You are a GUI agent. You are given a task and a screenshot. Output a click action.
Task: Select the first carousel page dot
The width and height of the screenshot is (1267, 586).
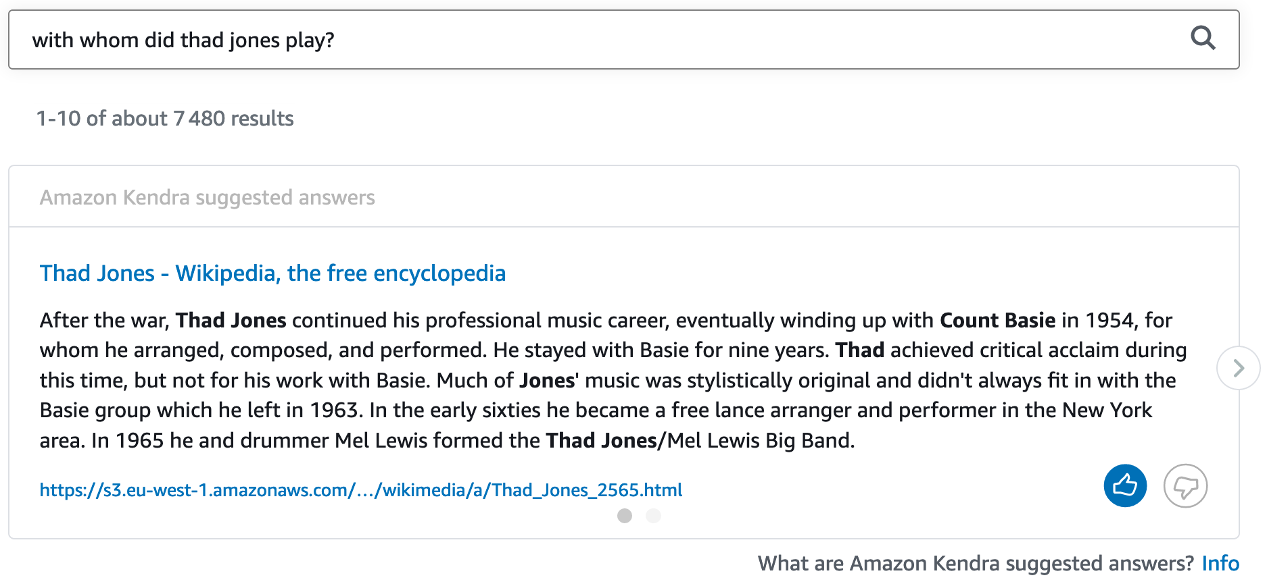coord(625,516)
